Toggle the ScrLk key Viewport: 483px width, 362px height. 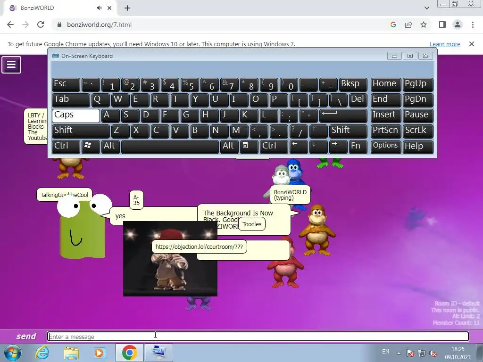click(418, 131)
